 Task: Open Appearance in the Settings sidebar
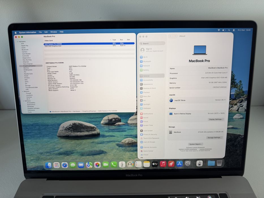(152, 84)
